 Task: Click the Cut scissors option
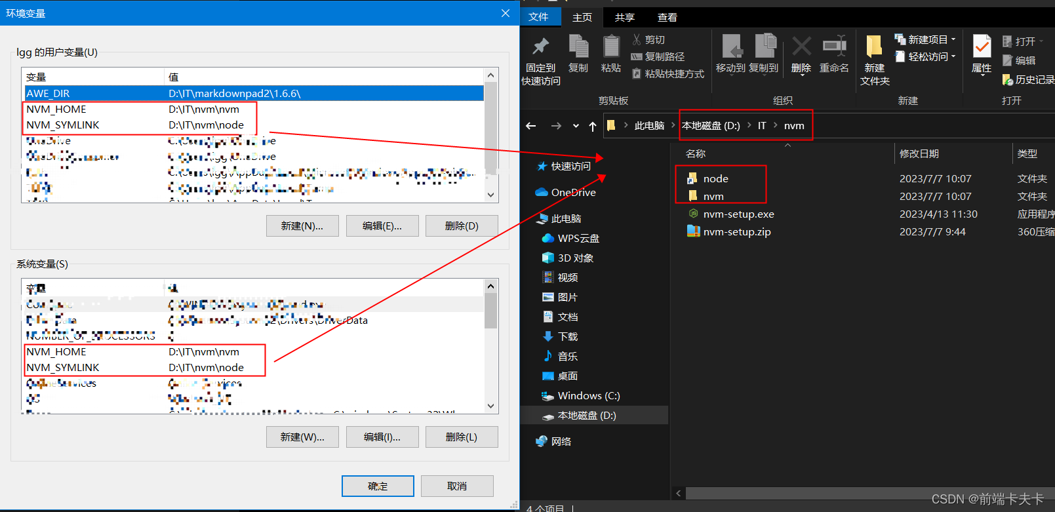648,40
